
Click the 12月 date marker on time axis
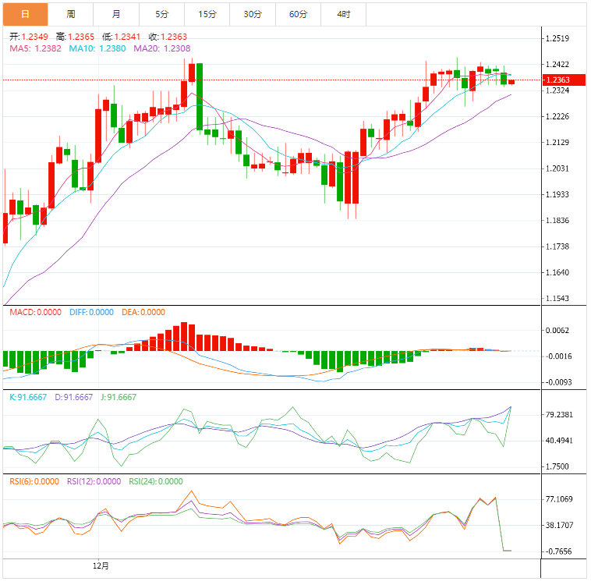101,564
